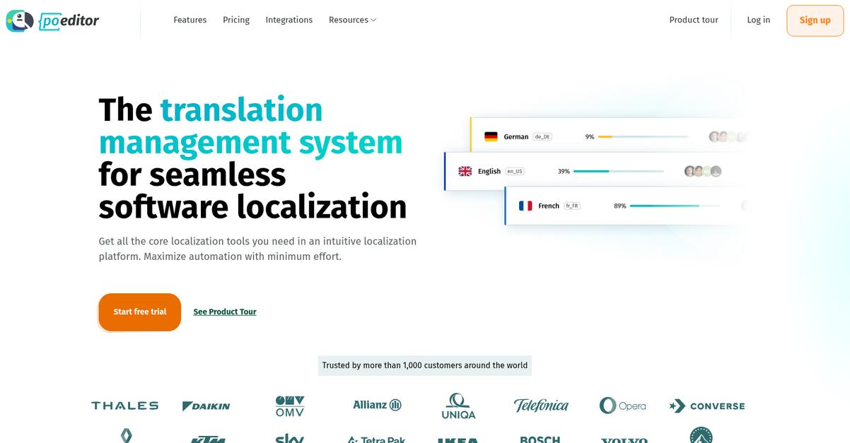Click the 89% completion value
Viewport: 850px width, 443px height.
(x=620, y=206)
